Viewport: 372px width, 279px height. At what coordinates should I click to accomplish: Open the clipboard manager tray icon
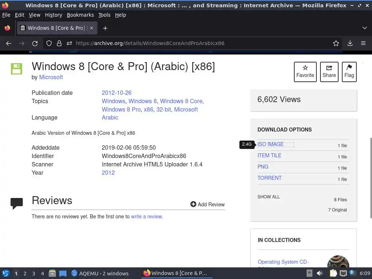[333, 273]
